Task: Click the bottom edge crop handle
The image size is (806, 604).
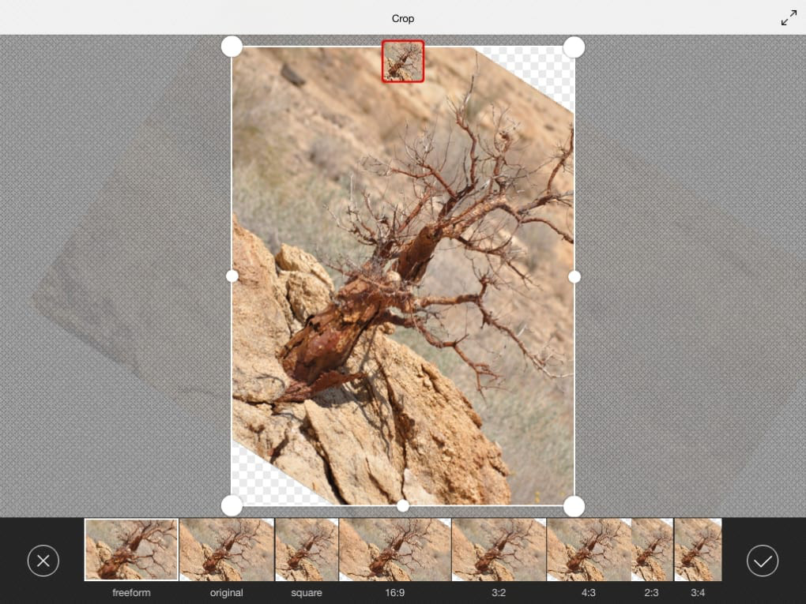Action: (403, 506)
